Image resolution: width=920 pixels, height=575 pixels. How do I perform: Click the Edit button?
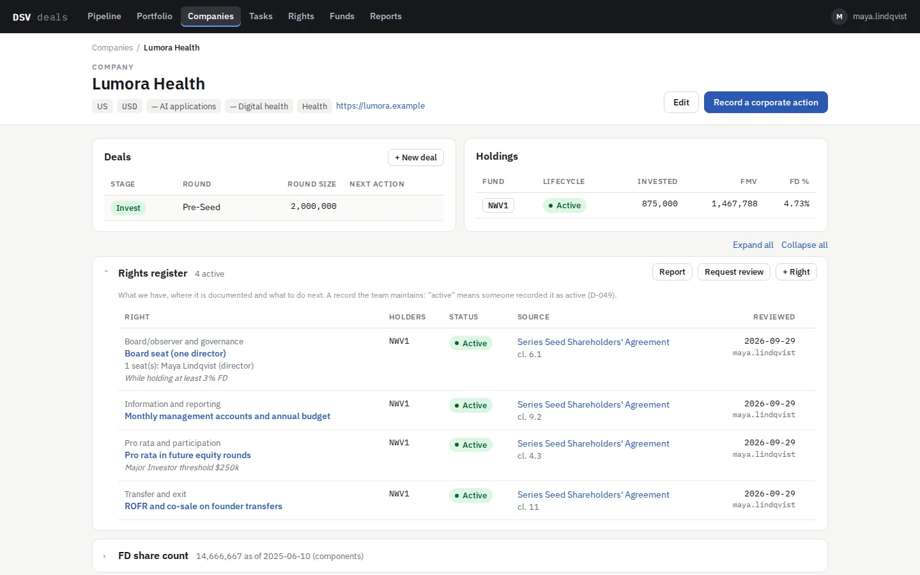(681, 102)
